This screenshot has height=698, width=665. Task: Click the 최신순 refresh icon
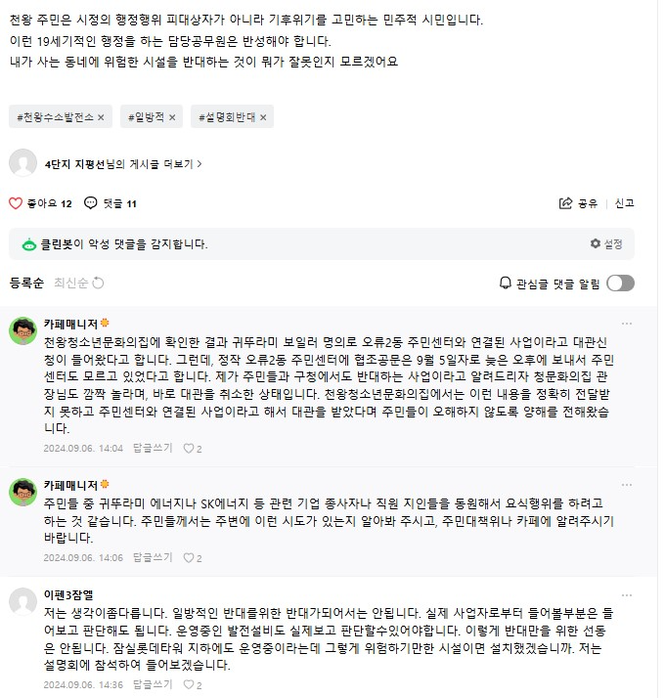point(98,284)
